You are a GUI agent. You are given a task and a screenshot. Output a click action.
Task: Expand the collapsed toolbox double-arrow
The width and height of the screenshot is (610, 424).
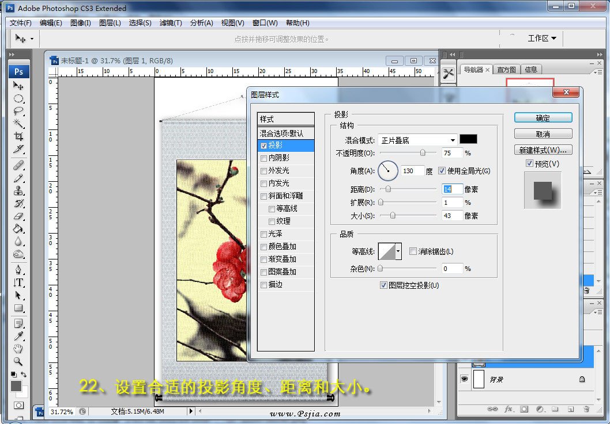click(12, 54)
